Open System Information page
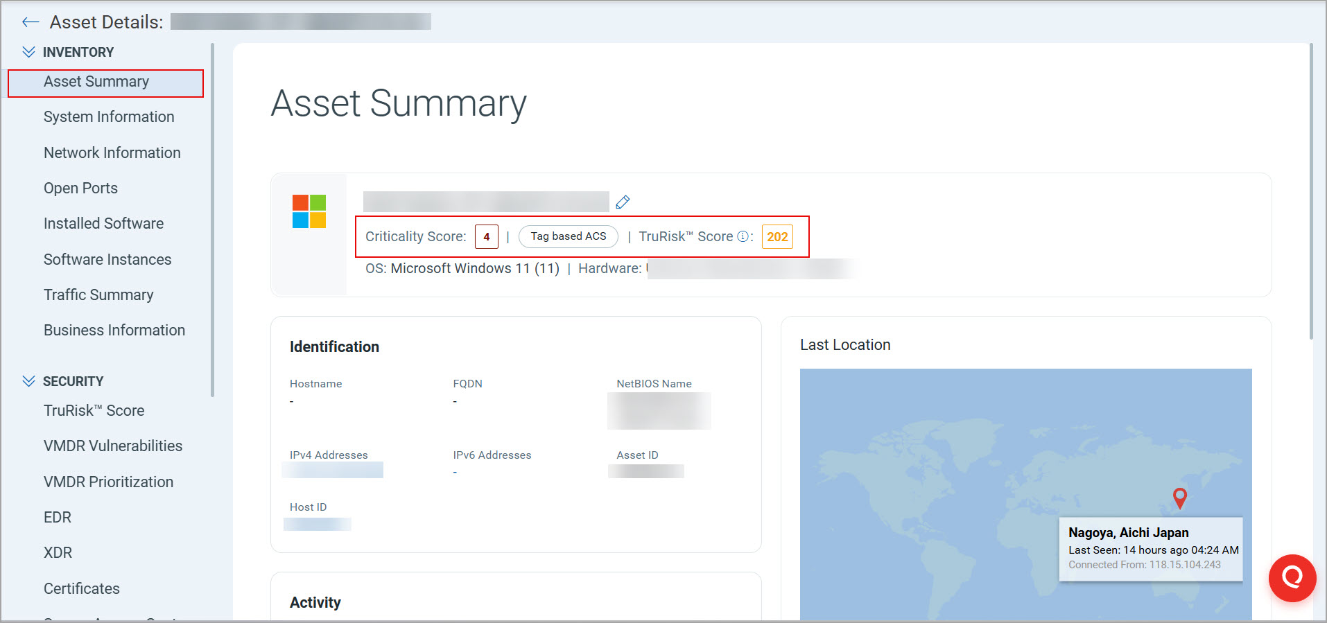 tap(109, 117)
